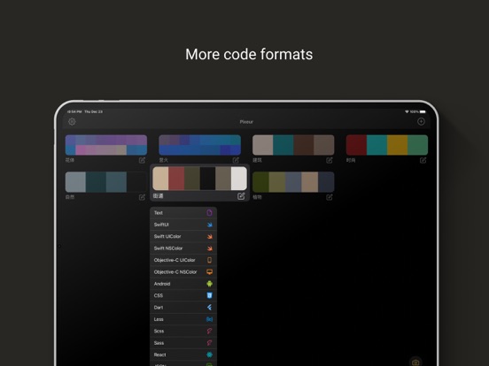Pick the gold swatch in the red-teal palette
The height and width of the screenshot is (366, 489).
click(x=397, y=145)
